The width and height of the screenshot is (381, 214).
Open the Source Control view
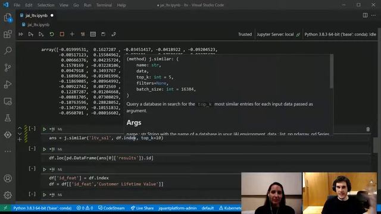click(x=8, y=67)
